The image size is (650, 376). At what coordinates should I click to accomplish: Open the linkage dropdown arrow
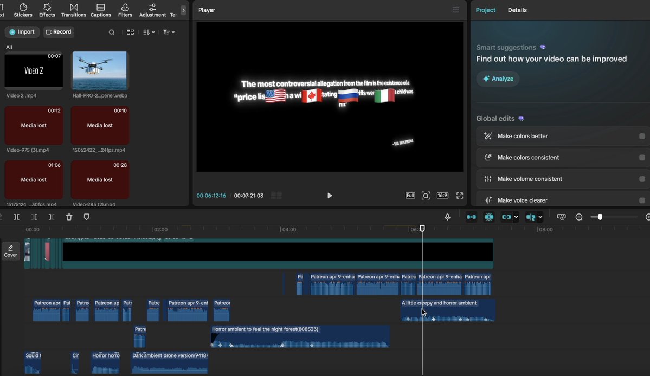pos(516,217)
